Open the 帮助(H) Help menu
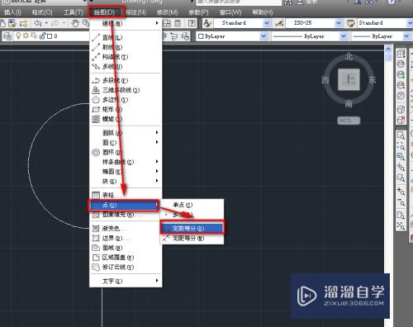Image resolution: width=413 pixels, height=327 pixels. (263, 12)
